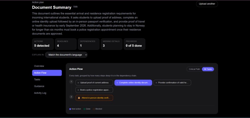Click the Dependencies 1 card
This screenshot has height=118, width=250.
[x=89, y=44]
